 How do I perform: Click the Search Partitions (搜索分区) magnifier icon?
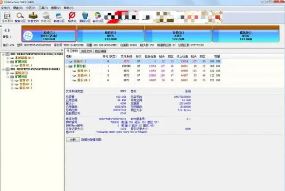coord(20,17)
